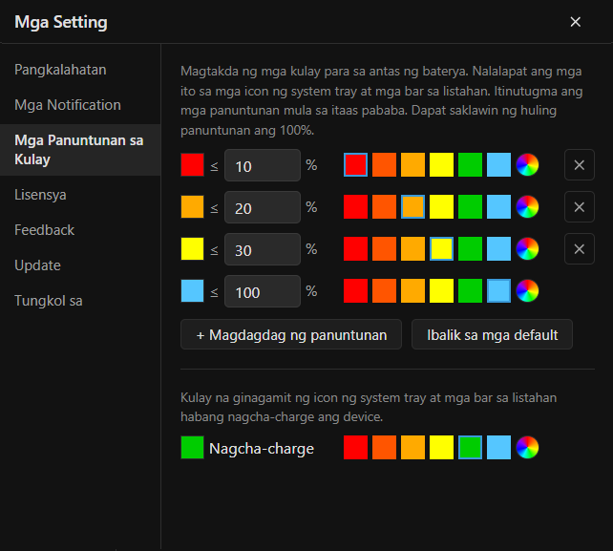Image resolution: width=613 pixels, height=551 pixels.
Task: Pick yellow swatch in the 100% row
Action: (441, 290)
